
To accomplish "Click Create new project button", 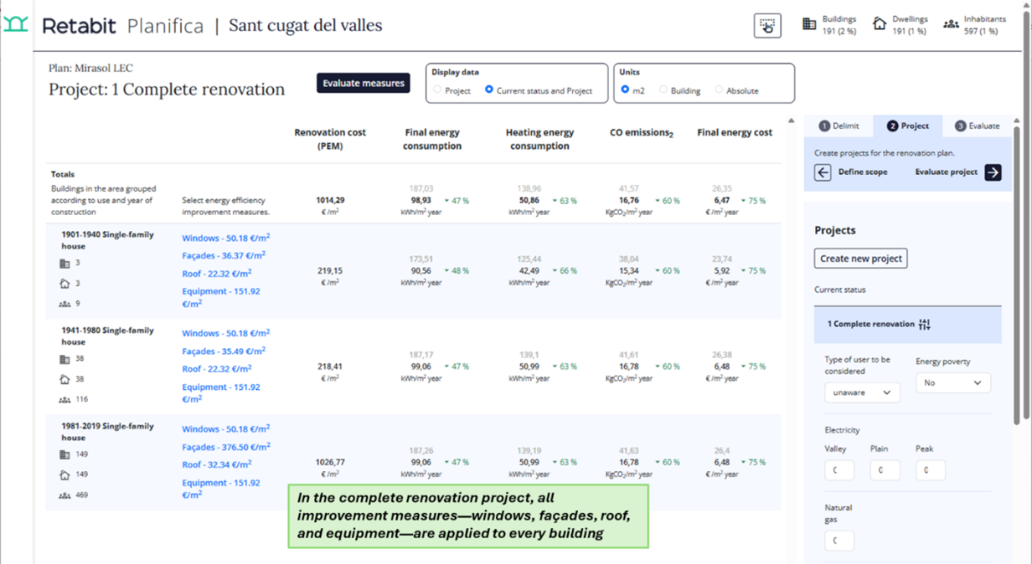I will [860, 259].
